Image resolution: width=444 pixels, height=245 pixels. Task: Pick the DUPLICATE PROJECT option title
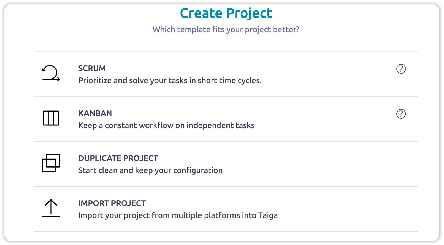click(x=118, y=158)
